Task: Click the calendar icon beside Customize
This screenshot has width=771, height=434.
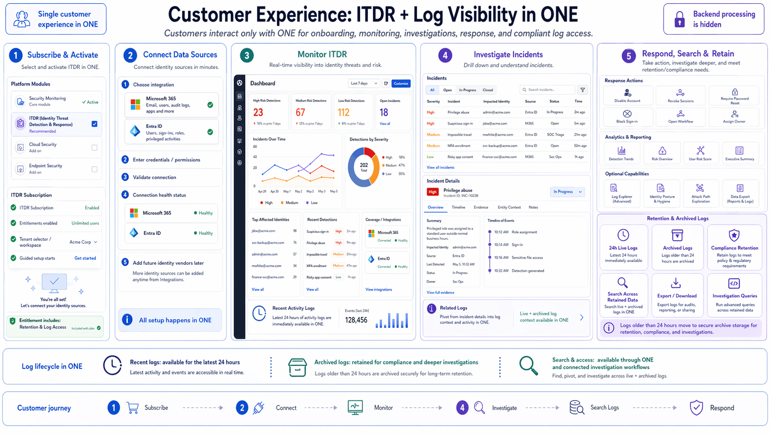Action: [x=386, y=83]
